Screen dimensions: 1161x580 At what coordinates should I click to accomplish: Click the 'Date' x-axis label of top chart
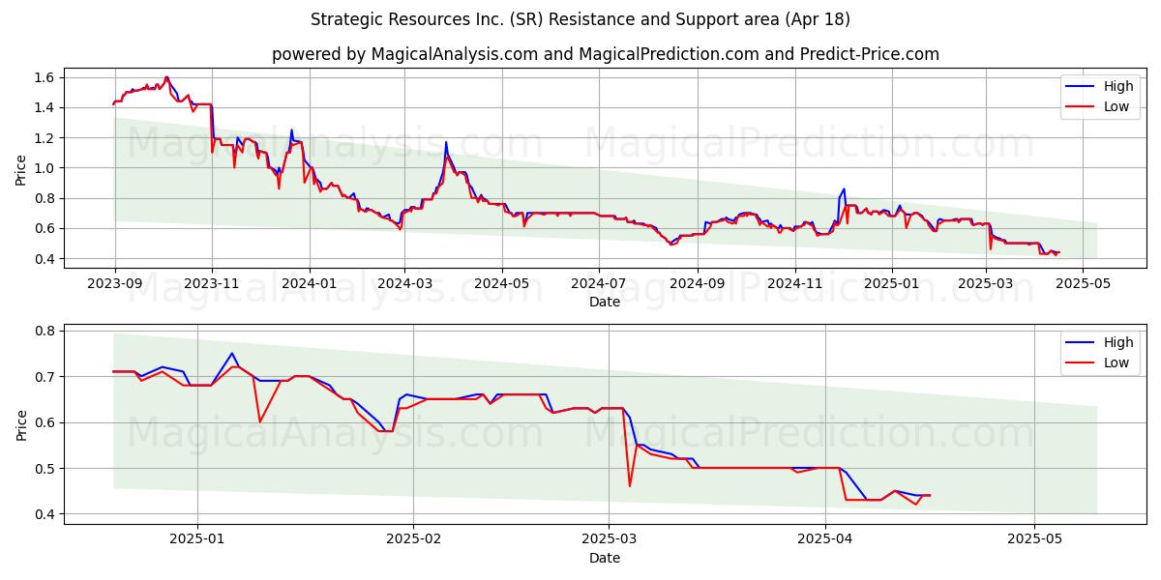[x=605, y=303]
